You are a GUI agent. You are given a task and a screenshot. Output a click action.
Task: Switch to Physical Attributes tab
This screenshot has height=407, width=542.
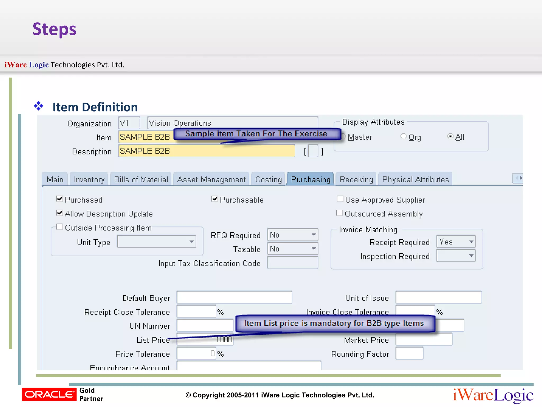[415, 179]
